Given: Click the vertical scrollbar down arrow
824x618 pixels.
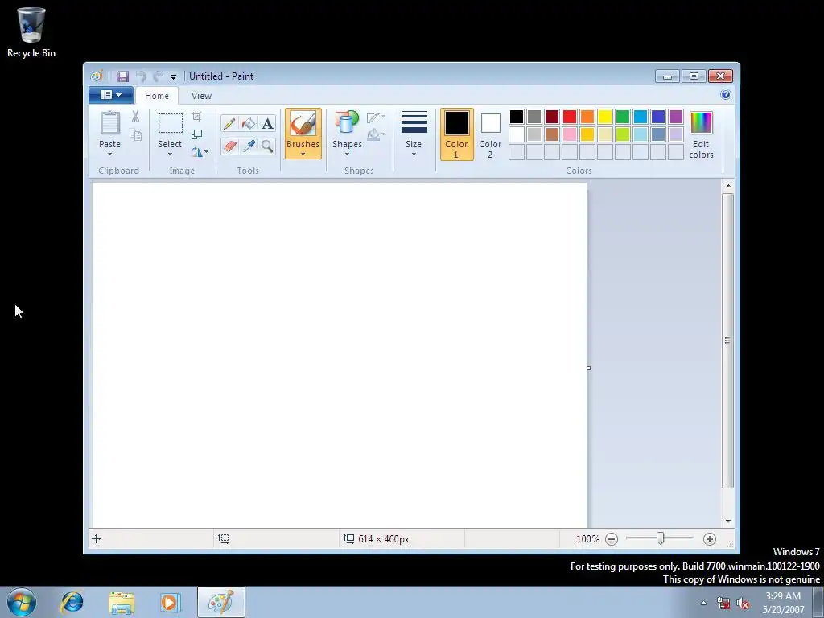Looking at the screenshot, I should click(727, 521).
